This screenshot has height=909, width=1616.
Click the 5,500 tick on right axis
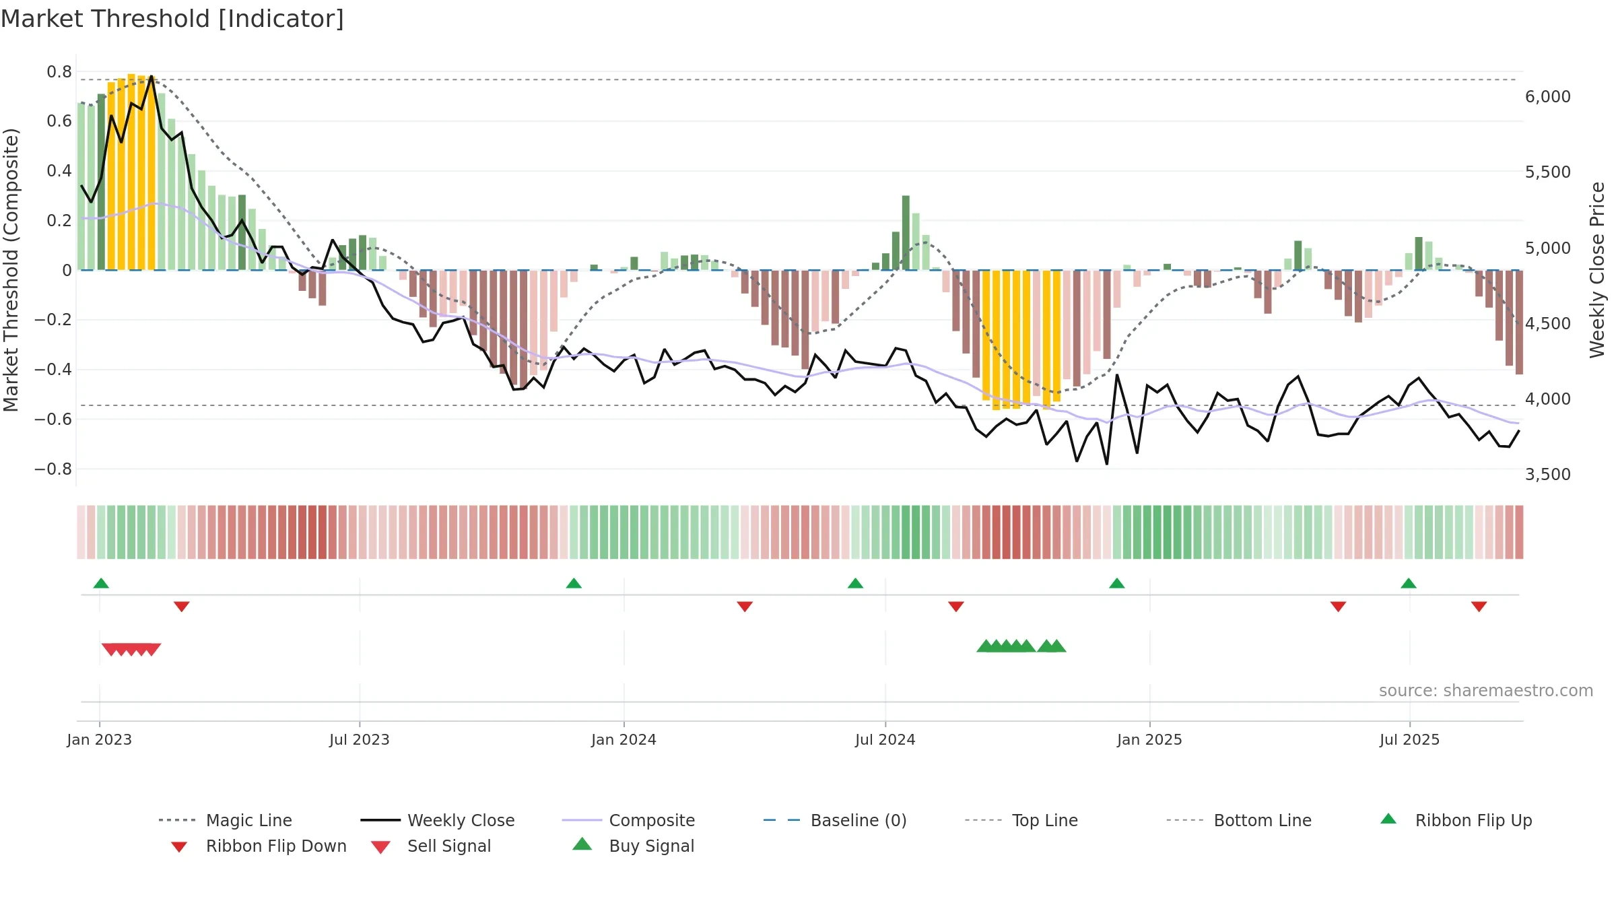tap(1548, 172)
